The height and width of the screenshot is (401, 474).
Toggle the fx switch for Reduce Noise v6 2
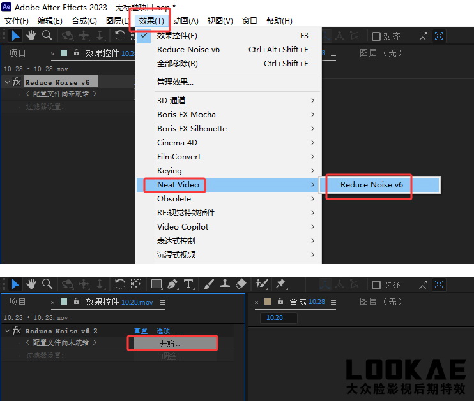pos(17,331)
